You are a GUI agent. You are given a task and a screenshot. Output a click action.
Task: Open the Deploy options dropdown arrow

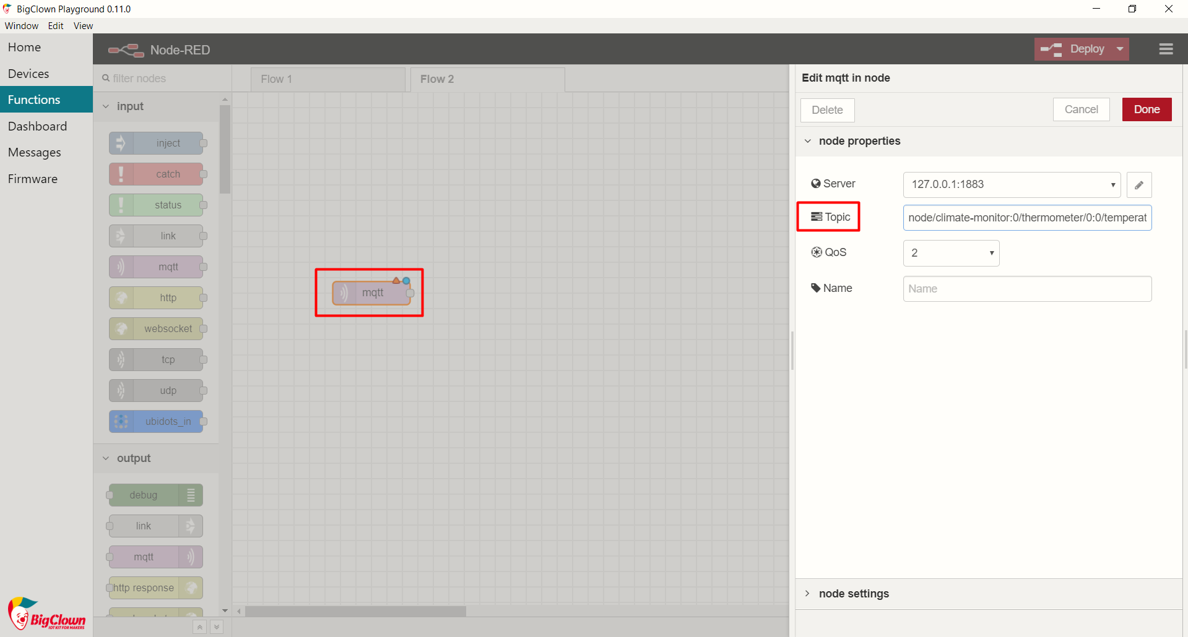point(1120,49)
